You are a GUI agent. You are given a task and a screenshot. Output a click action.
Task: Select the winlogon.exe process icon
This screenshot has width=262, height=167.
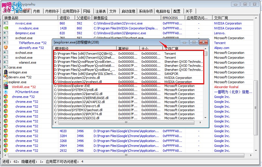pyautogui.click(x=6, y=72)
